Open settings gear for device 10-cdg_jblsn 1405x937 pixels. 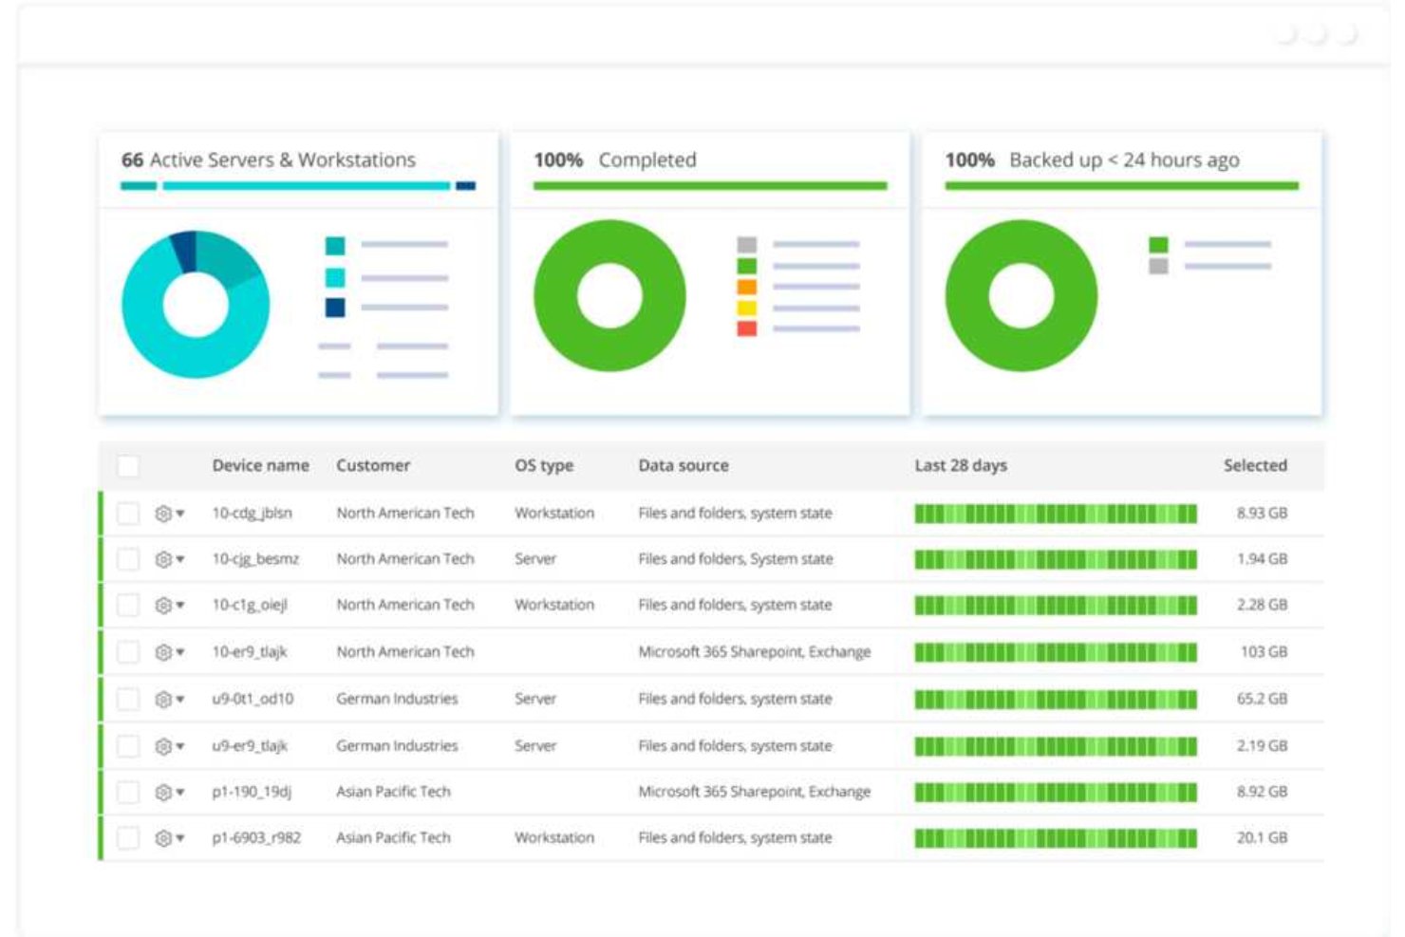163,513
